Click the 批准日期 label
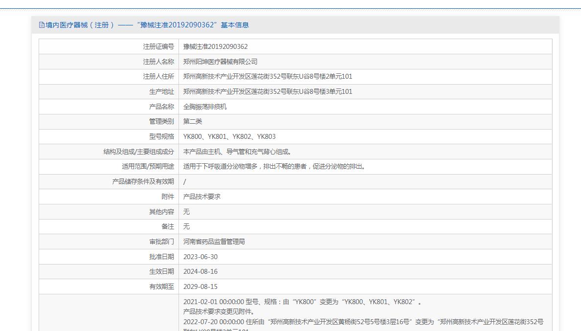Screen dimensions: 581x331 [x=161, y=257]
